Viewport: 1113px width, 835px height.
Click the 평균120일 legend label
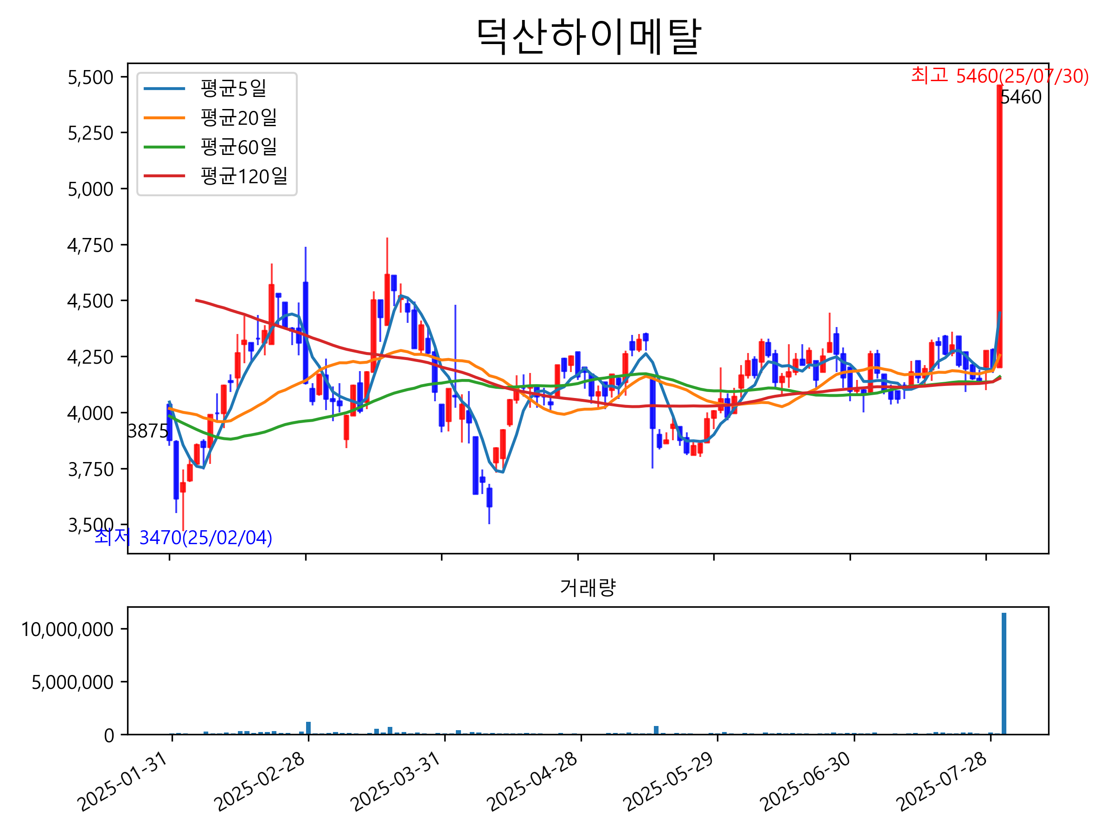coord(244,176)
